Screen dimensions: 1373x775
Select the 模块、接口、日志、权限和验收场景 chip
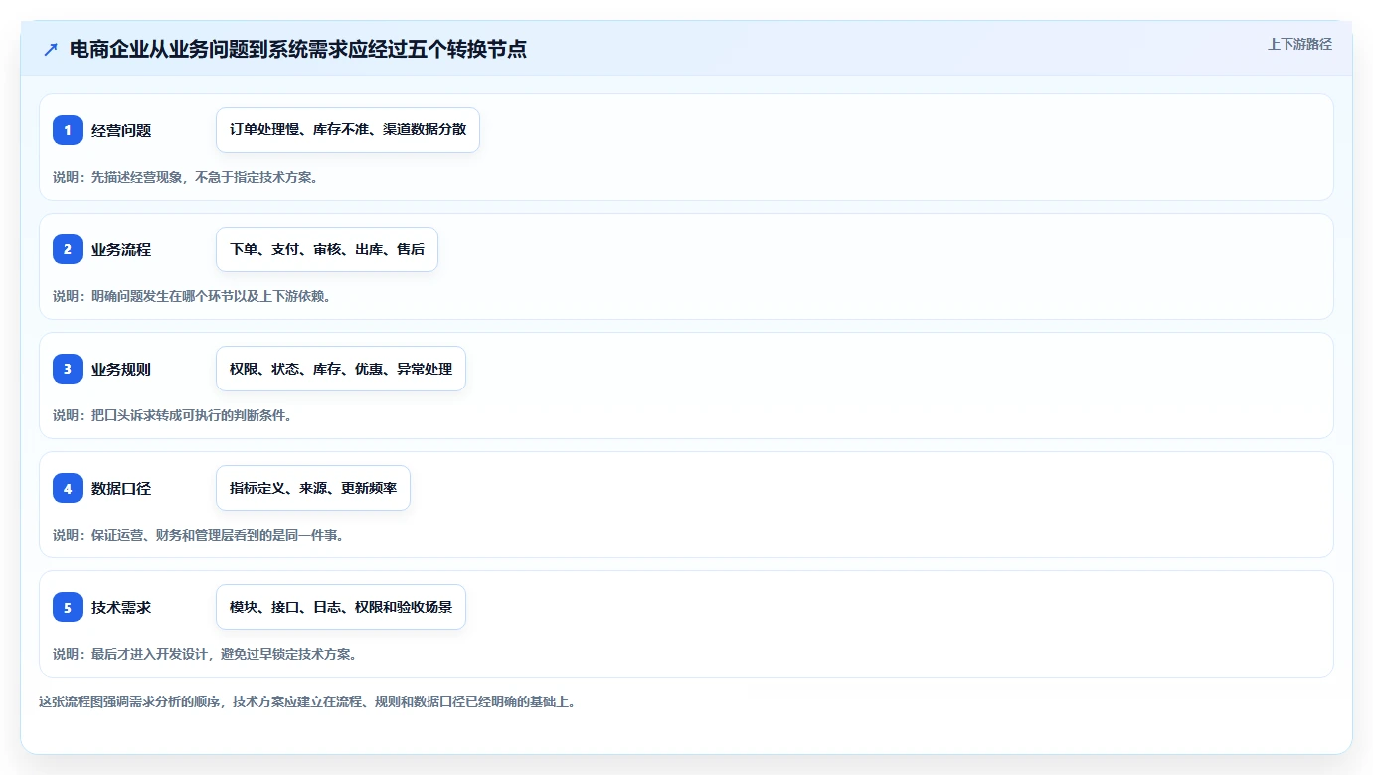[x=341, y=607]
